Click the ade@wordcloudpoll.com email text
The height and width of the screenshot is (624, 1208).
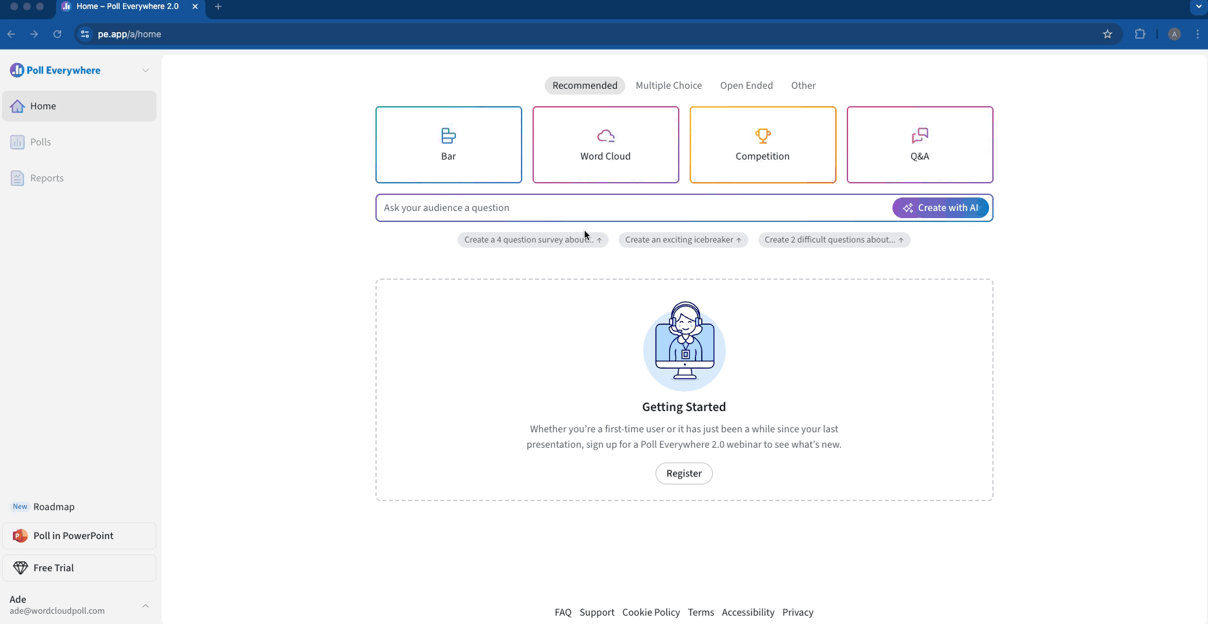pos(57,611)
